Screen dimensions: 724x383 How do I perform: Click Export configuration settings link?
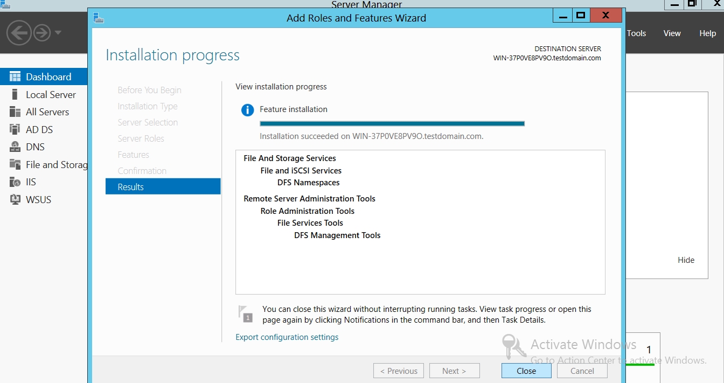[287, 337]
